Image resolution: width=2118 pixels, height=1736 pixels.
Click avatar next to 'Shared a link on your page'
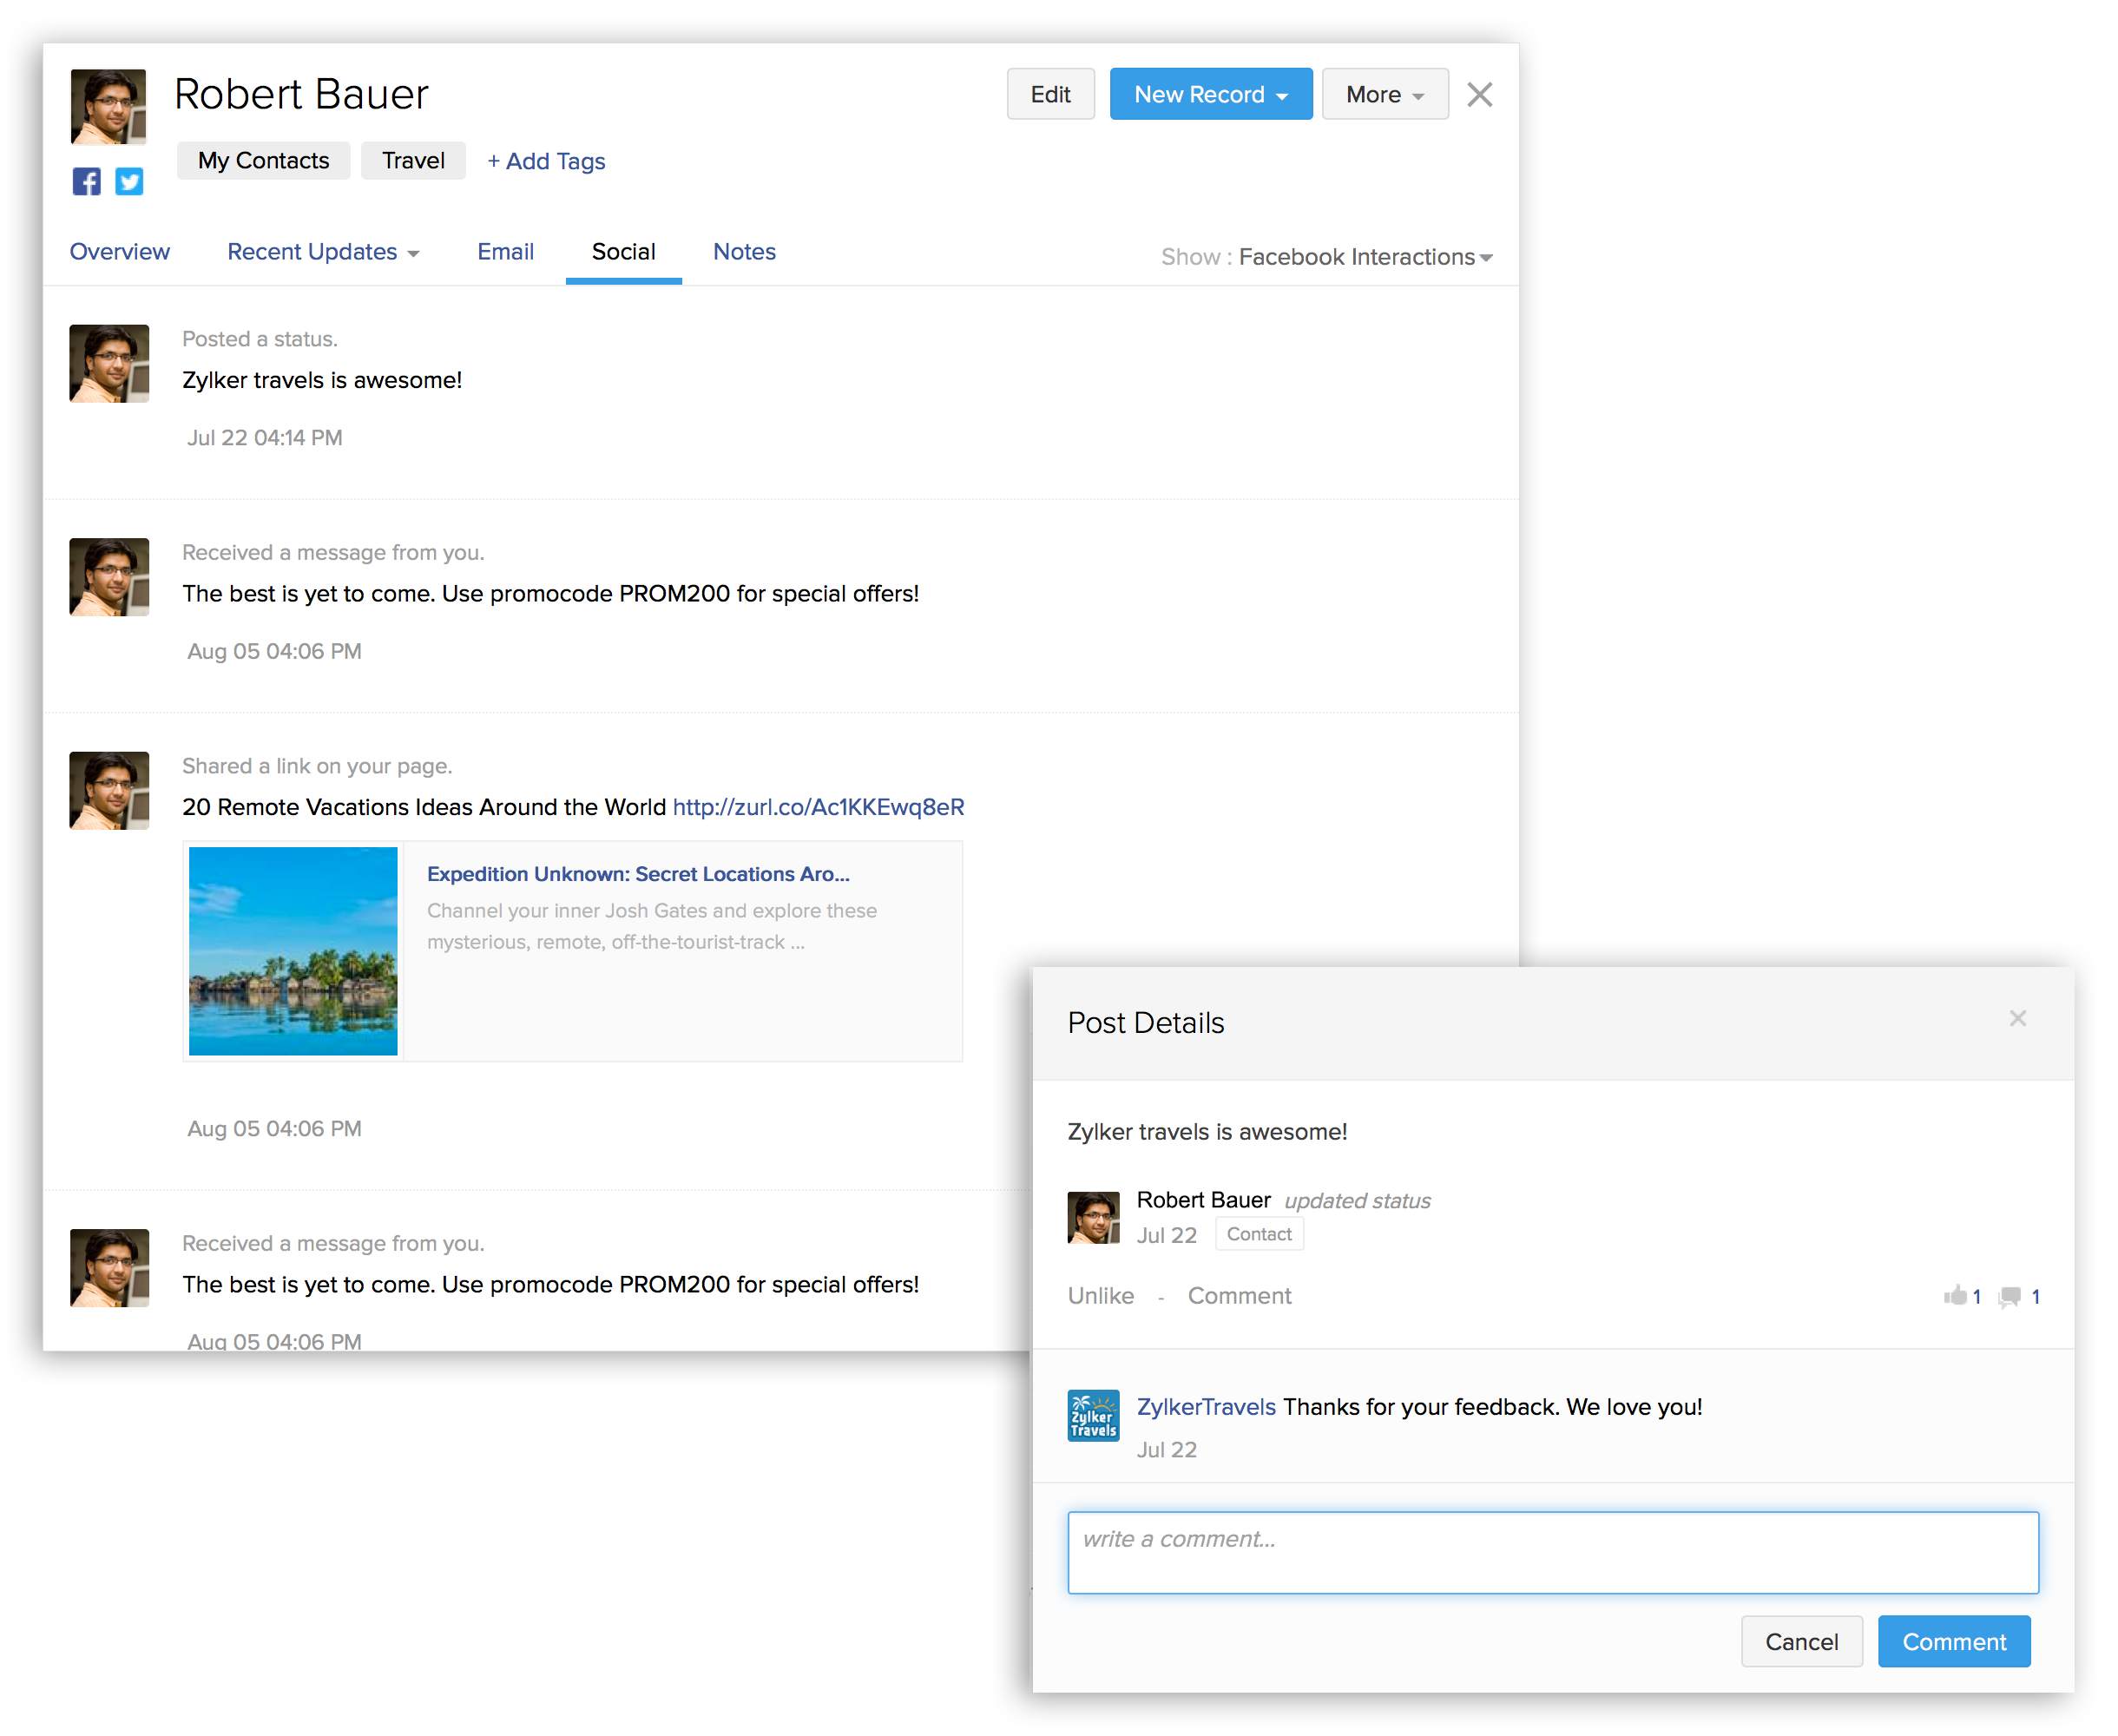(x=109, y=790)
